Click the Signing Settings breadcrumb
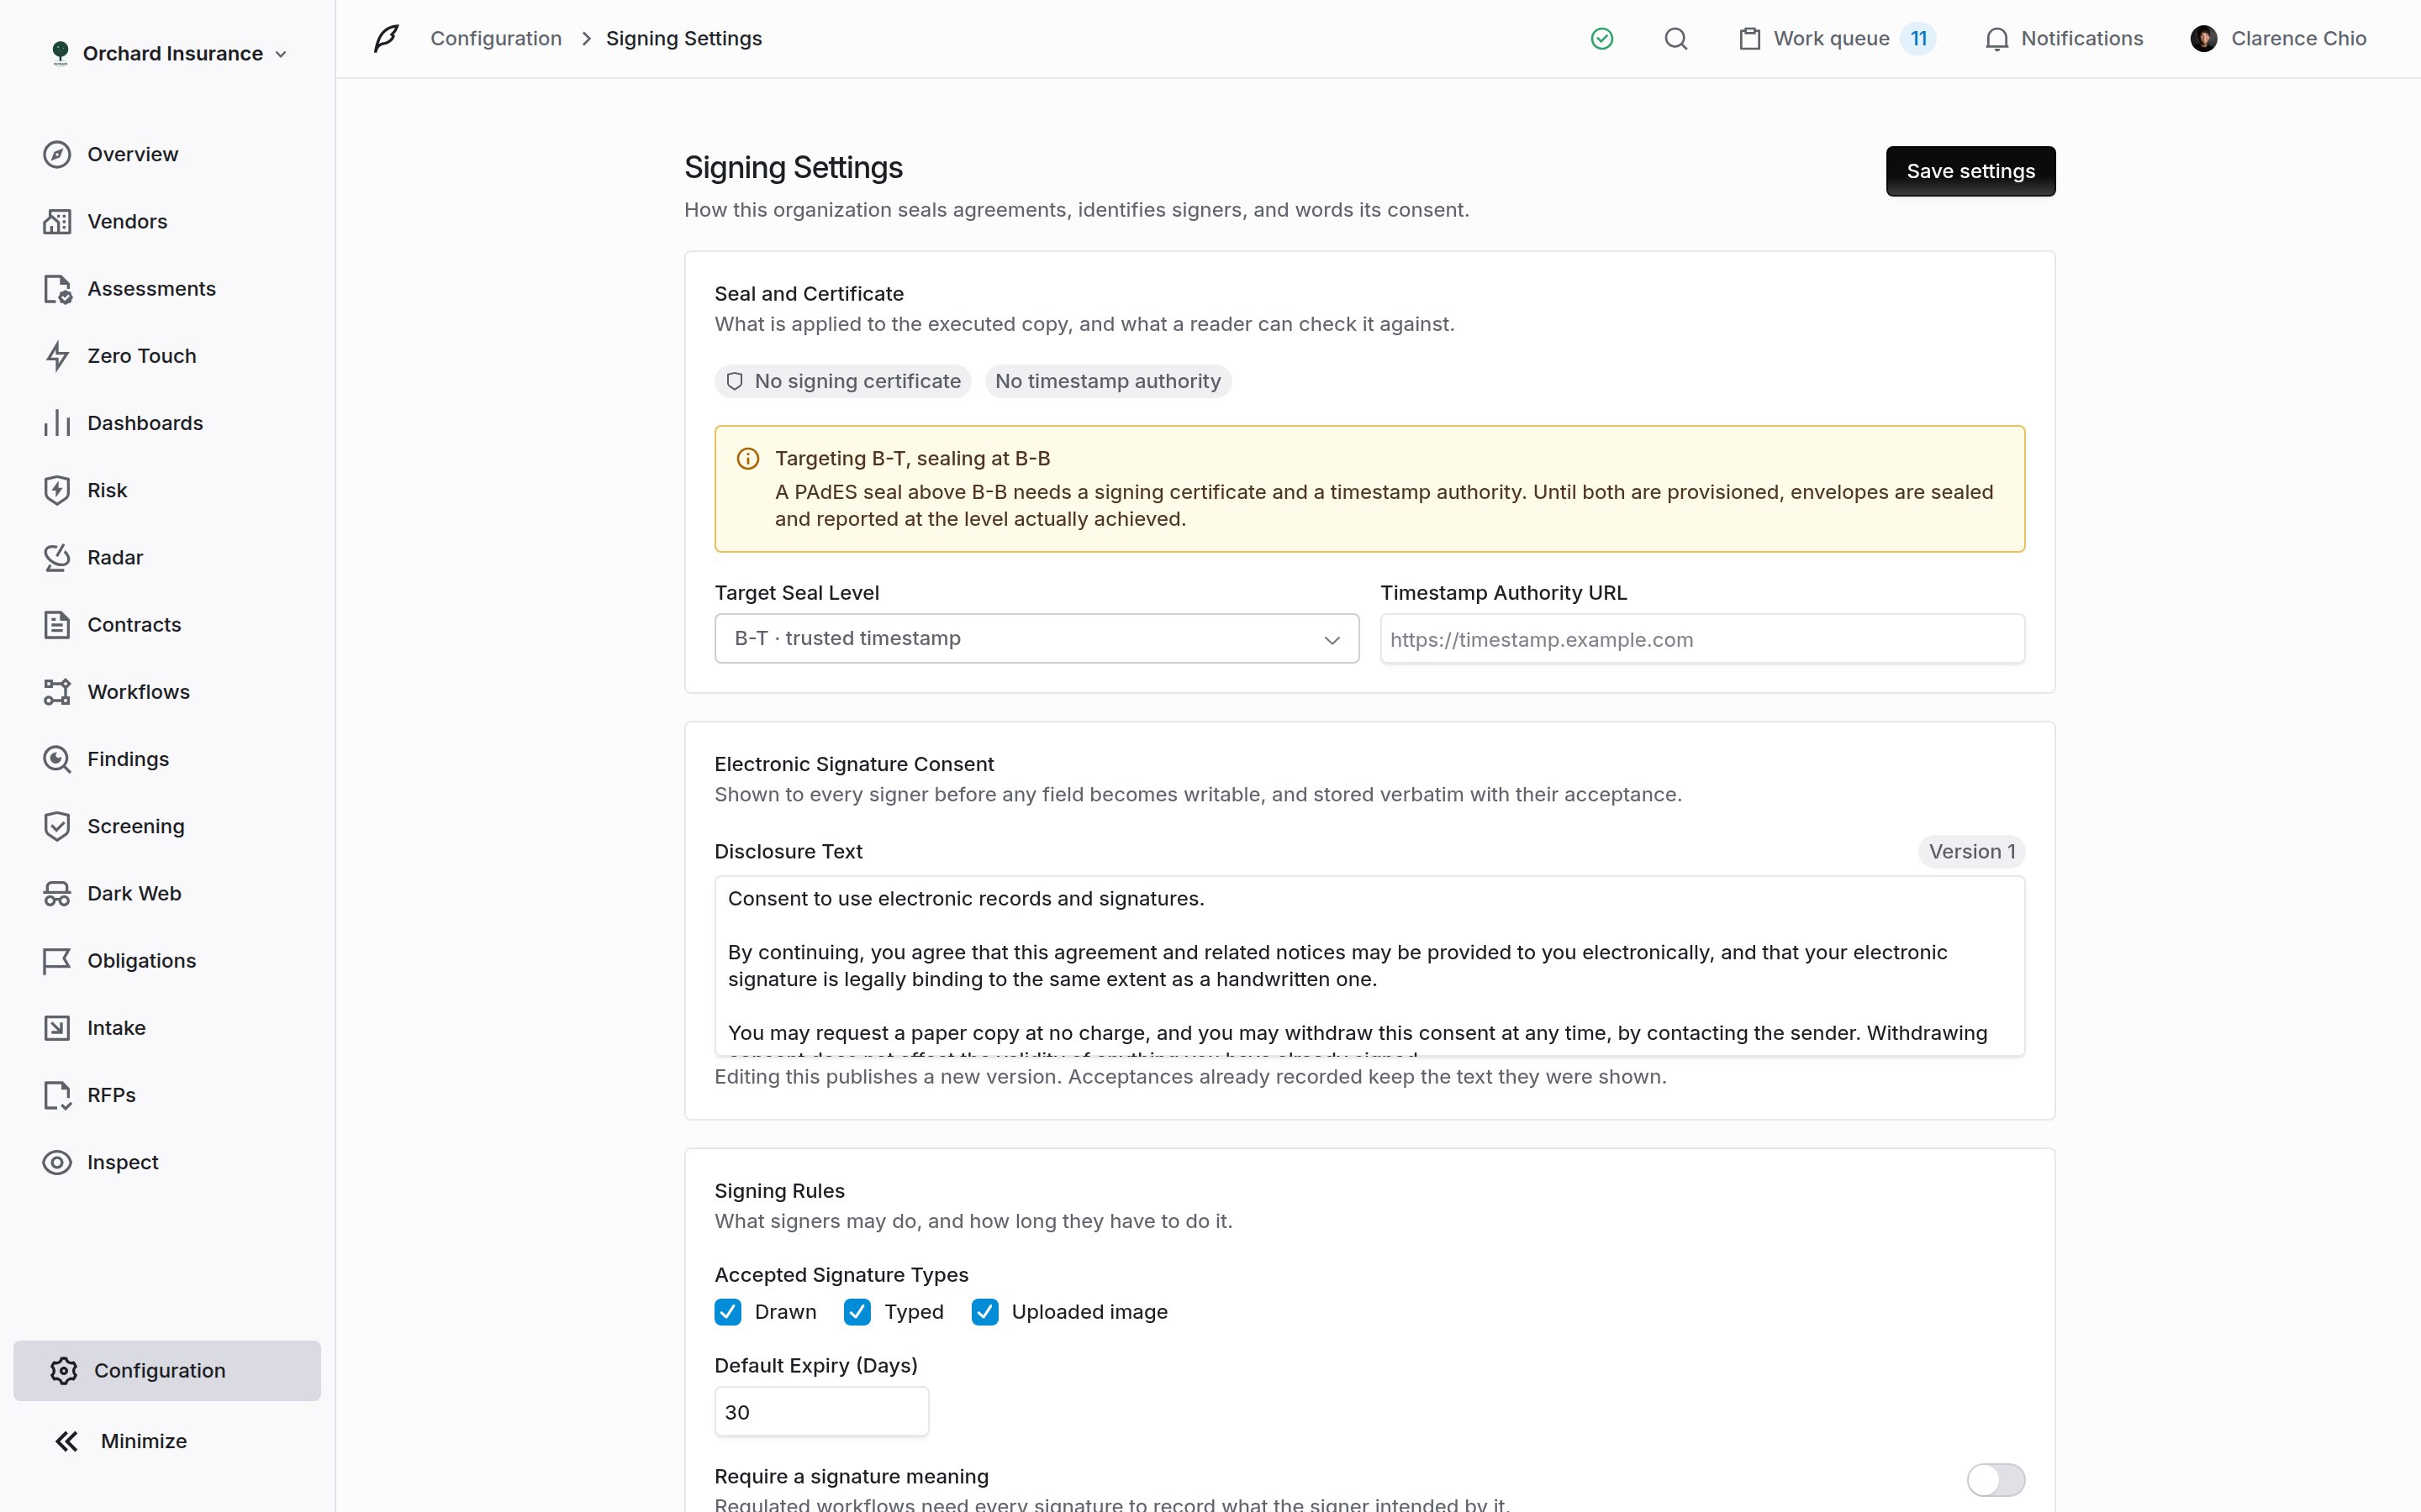 click(x=684, y=39)
